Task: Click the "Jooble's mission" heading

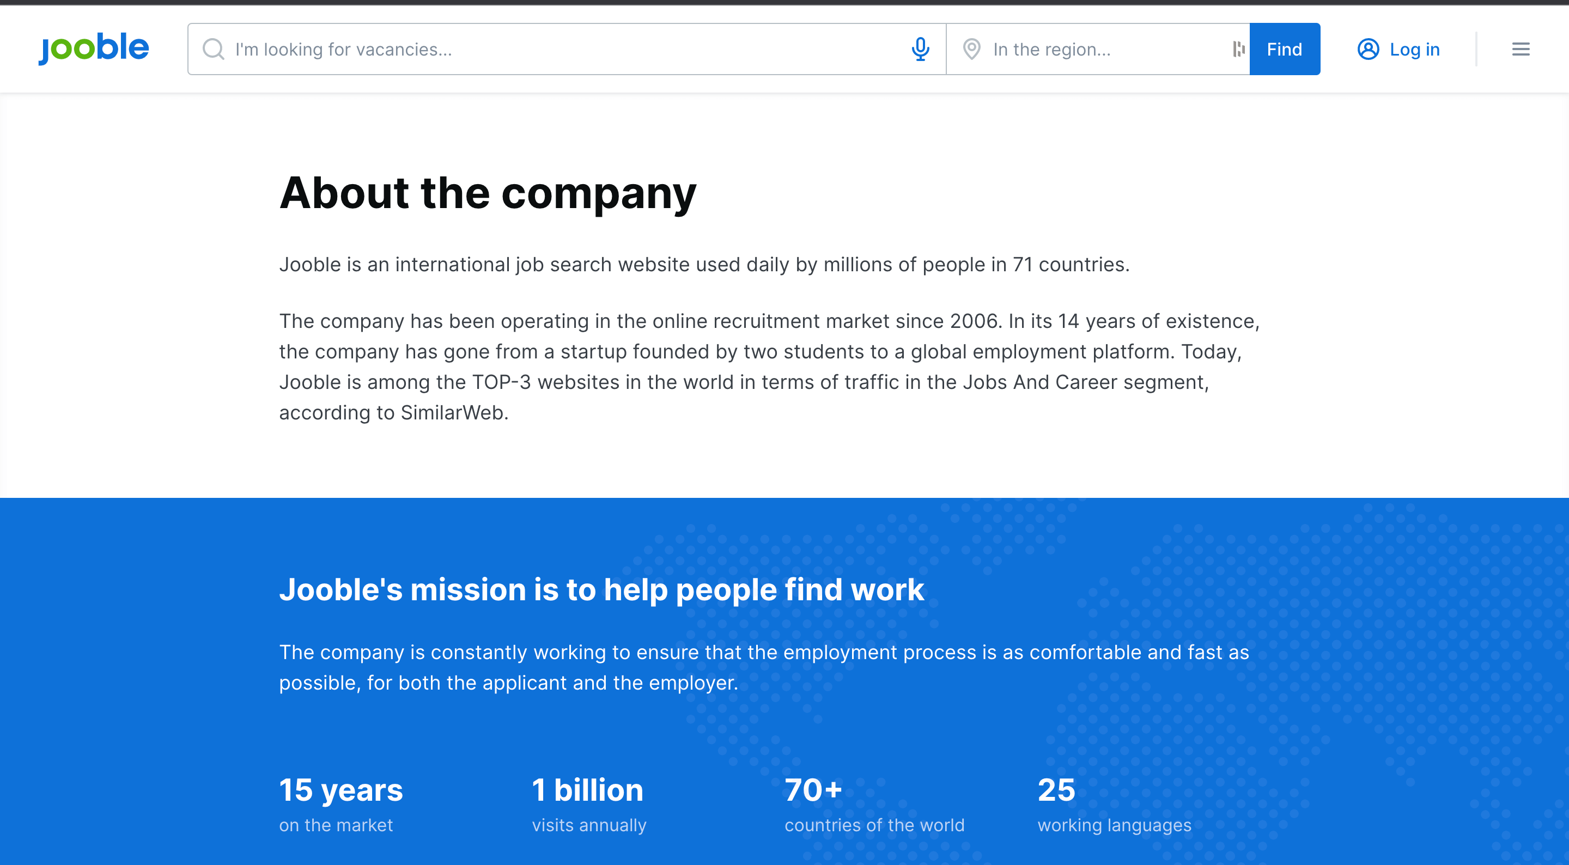Action: pos(601,590)
